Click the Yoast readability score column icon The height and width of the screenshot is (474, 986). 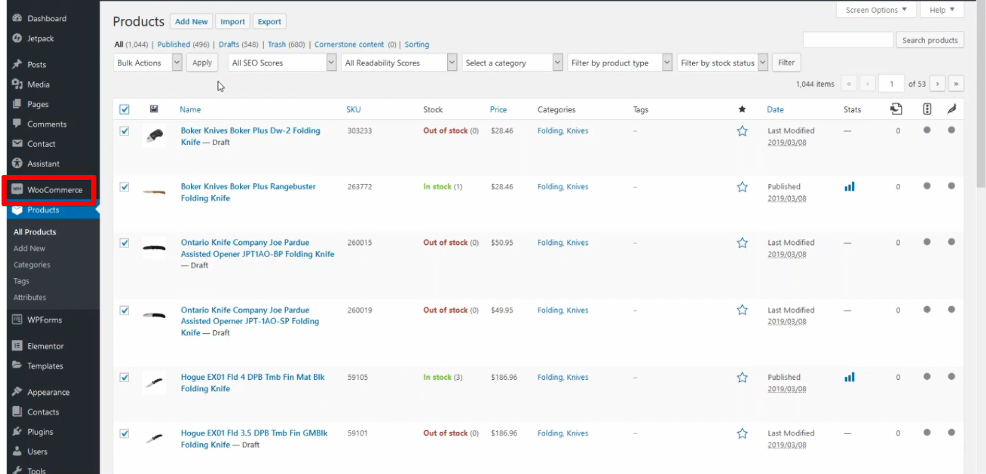pos(951,109)
